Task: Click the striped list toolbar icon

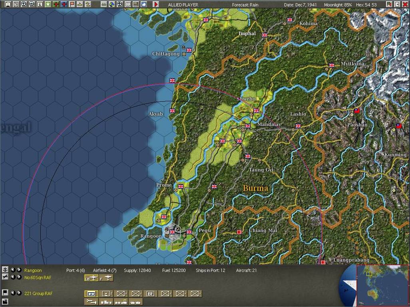Action: click(x=136, y=4)
